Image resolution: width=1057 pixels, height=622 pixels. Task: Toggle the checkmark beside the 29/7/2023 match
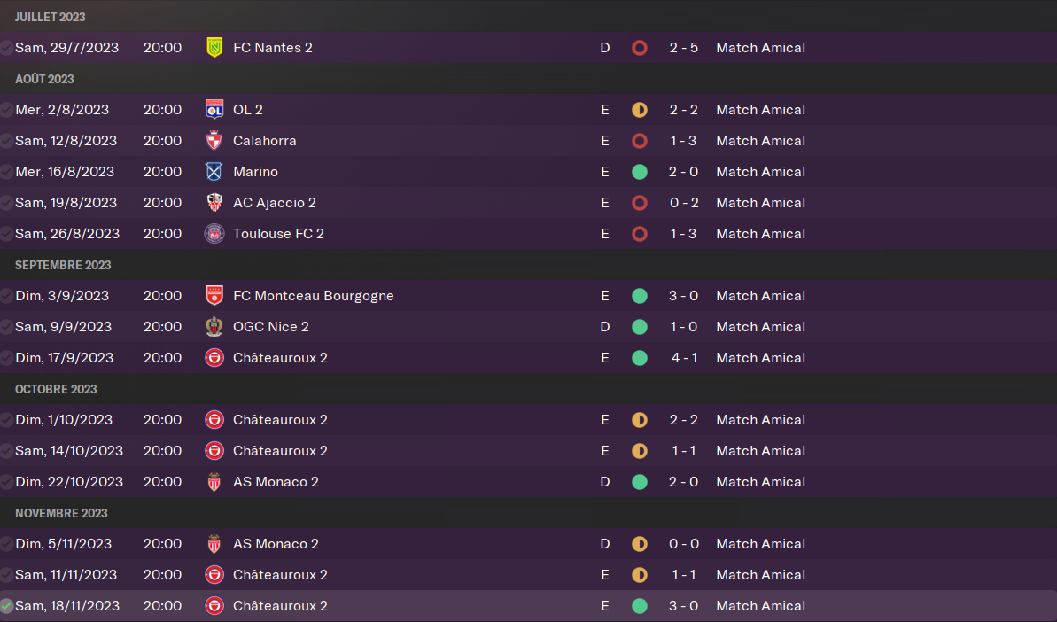[7, 48]
